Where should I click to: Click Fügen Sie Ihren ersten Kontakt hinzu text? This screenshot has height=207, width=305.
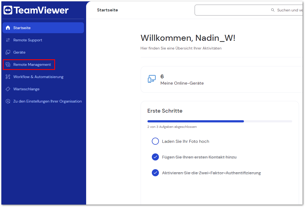199,157
